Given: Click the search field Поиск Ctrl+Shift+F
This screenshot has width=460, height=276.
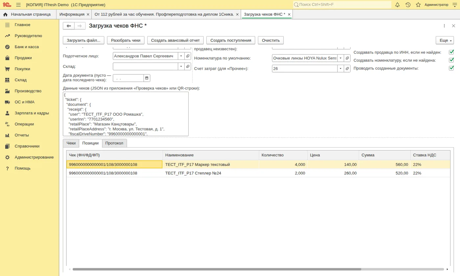Looking at the screenshot, I should 342,5.
